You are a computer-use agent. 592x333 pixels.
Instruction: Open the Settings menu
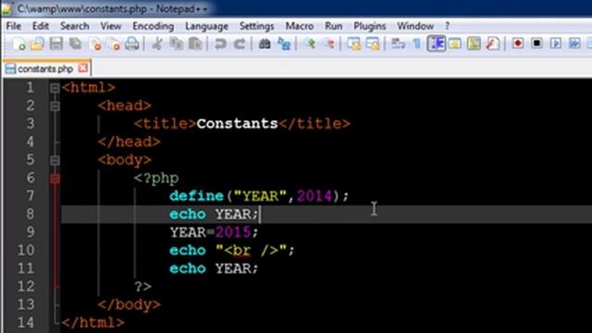tap(257, 26)
